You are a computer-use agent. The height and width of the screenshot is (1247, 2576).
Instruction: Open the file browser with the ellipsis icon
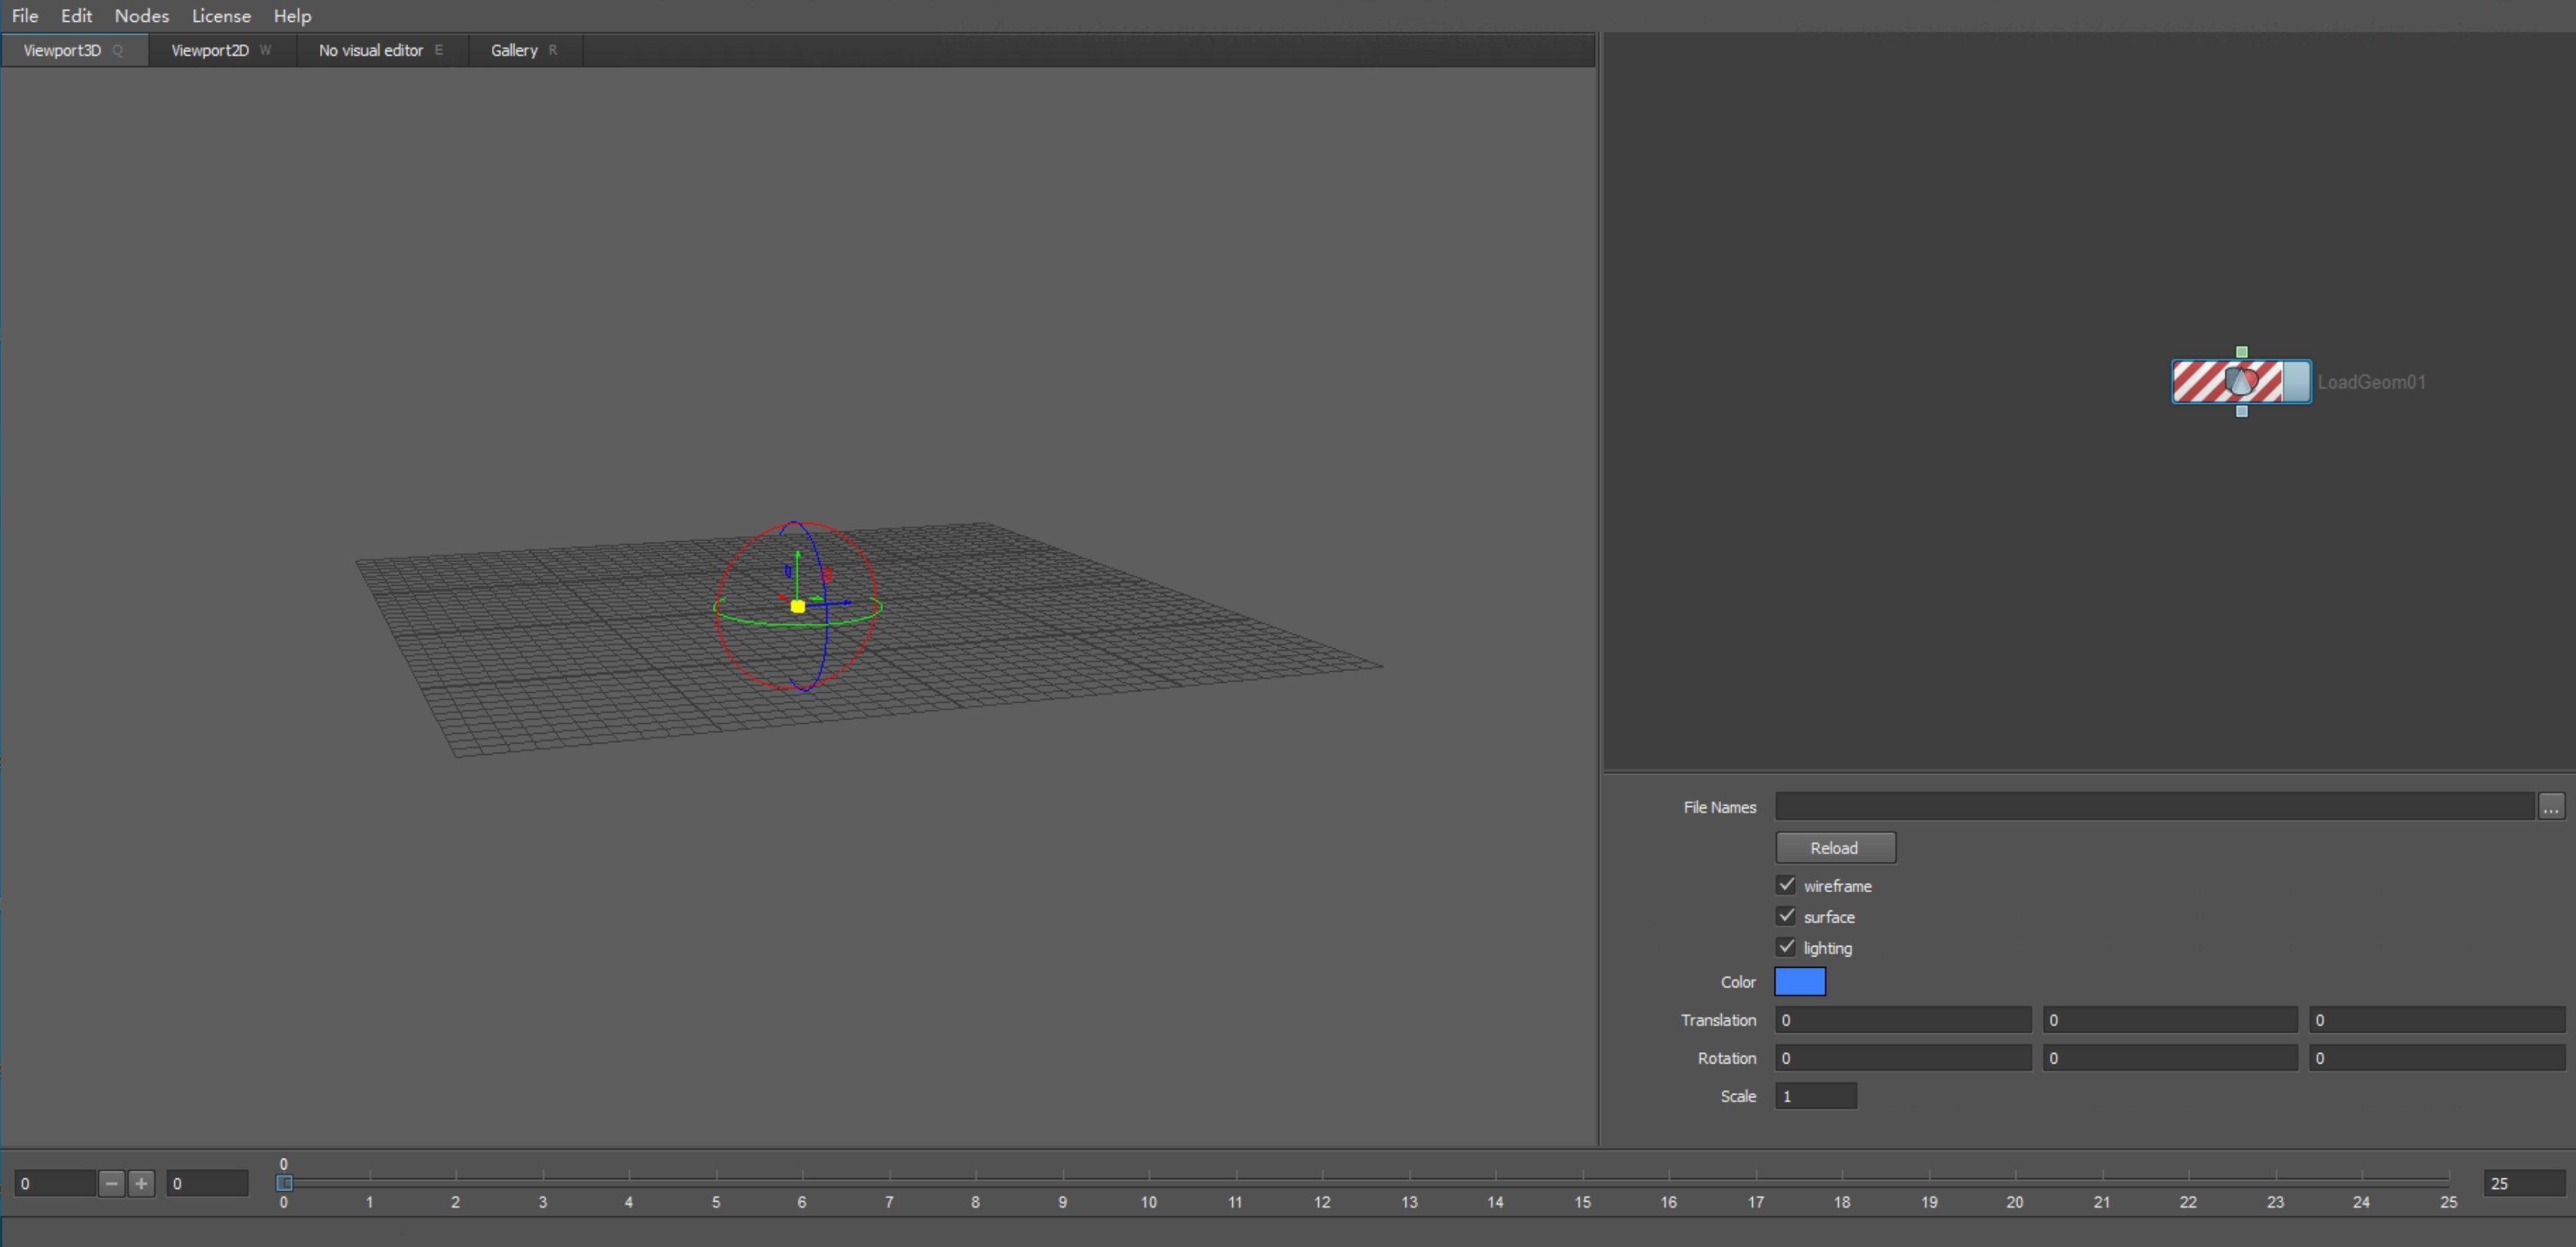[x=2552, y=807]
